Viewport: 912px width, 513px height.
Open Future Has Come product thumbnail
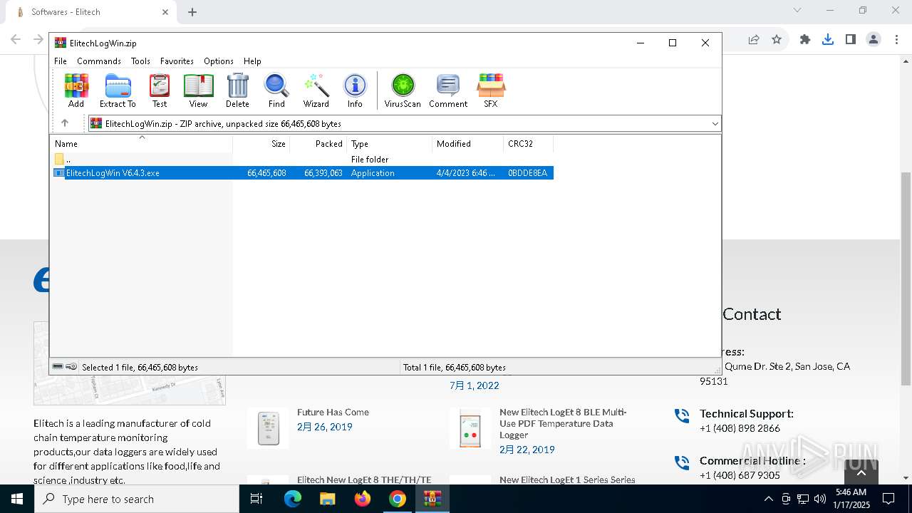[x=269, y=428]
